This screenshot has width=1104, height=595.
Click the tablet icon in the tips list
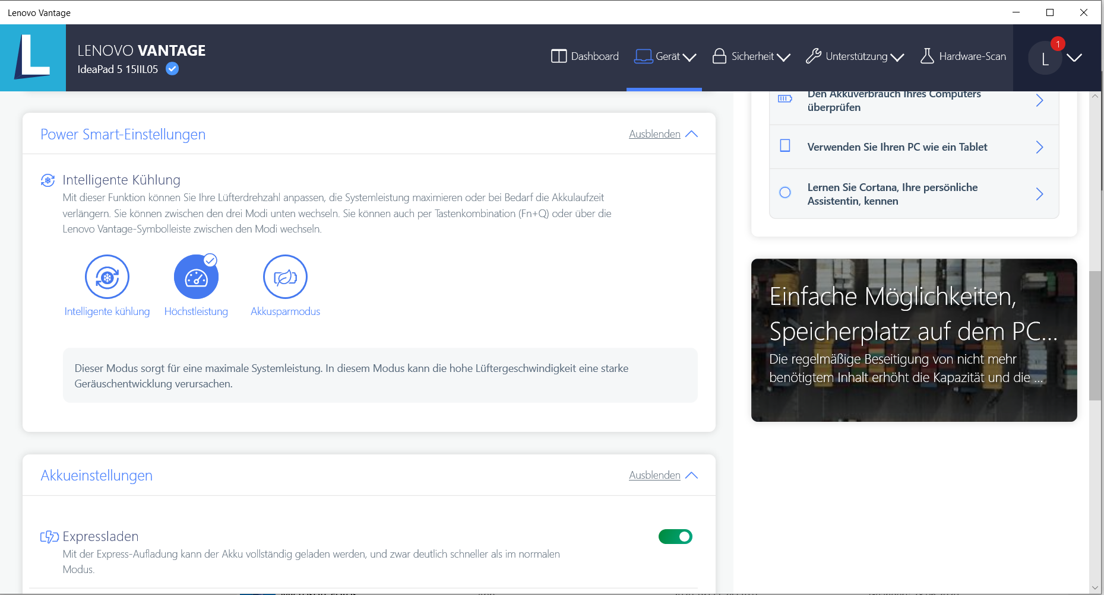[785, 146]
